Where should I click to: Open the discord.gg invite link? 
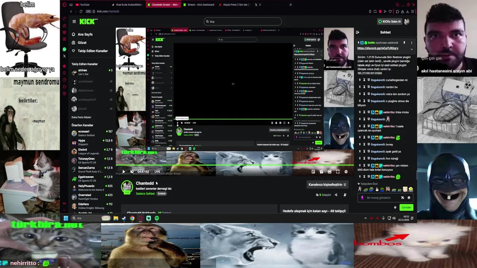click(x=378, y=48)
